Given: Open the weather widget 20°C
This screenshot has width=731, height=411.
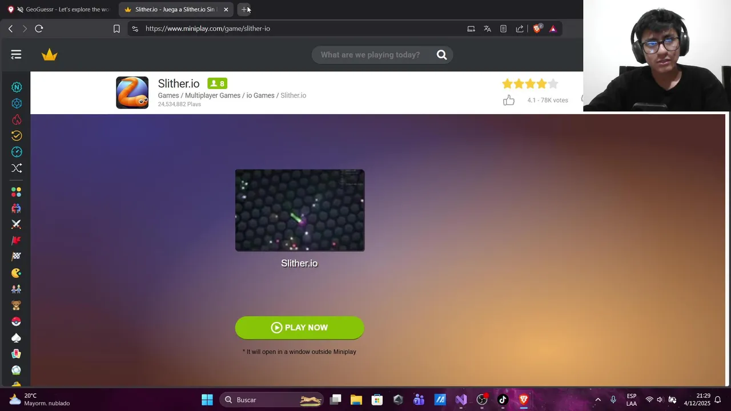Looking at the screenshot, I should tap(39, 400).
